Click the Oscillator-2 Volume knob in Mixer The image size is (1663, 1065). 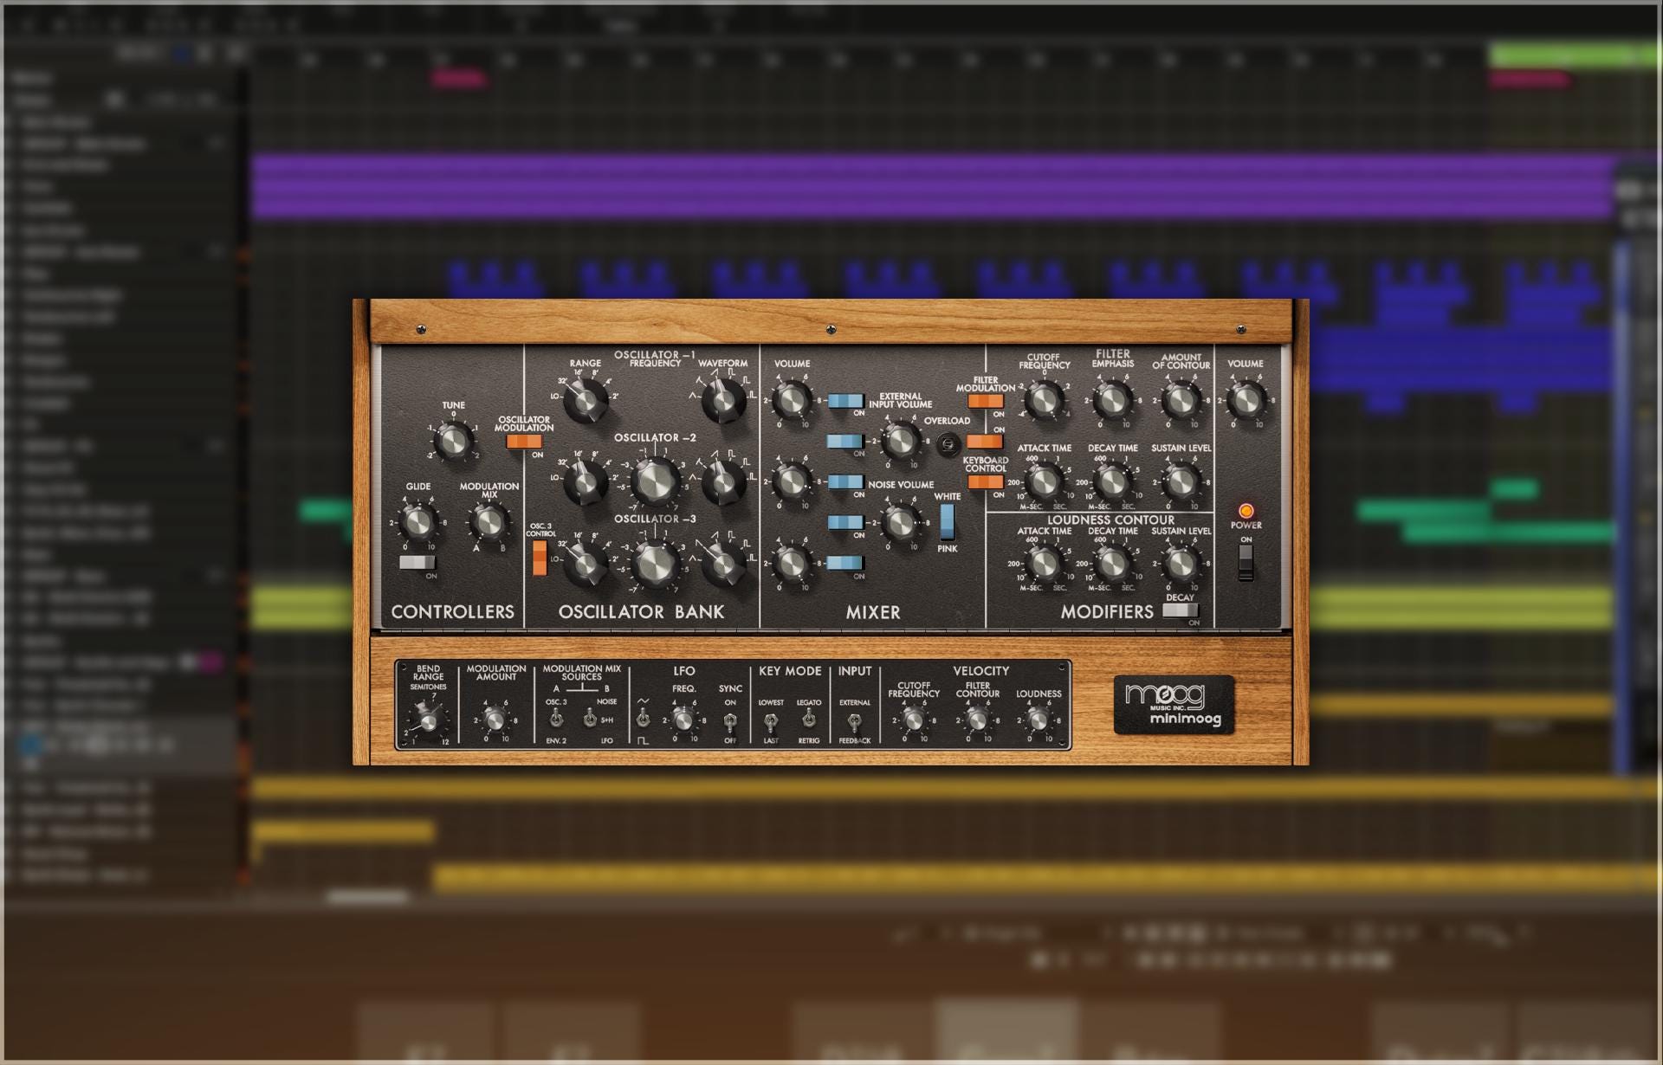(792, 481)
